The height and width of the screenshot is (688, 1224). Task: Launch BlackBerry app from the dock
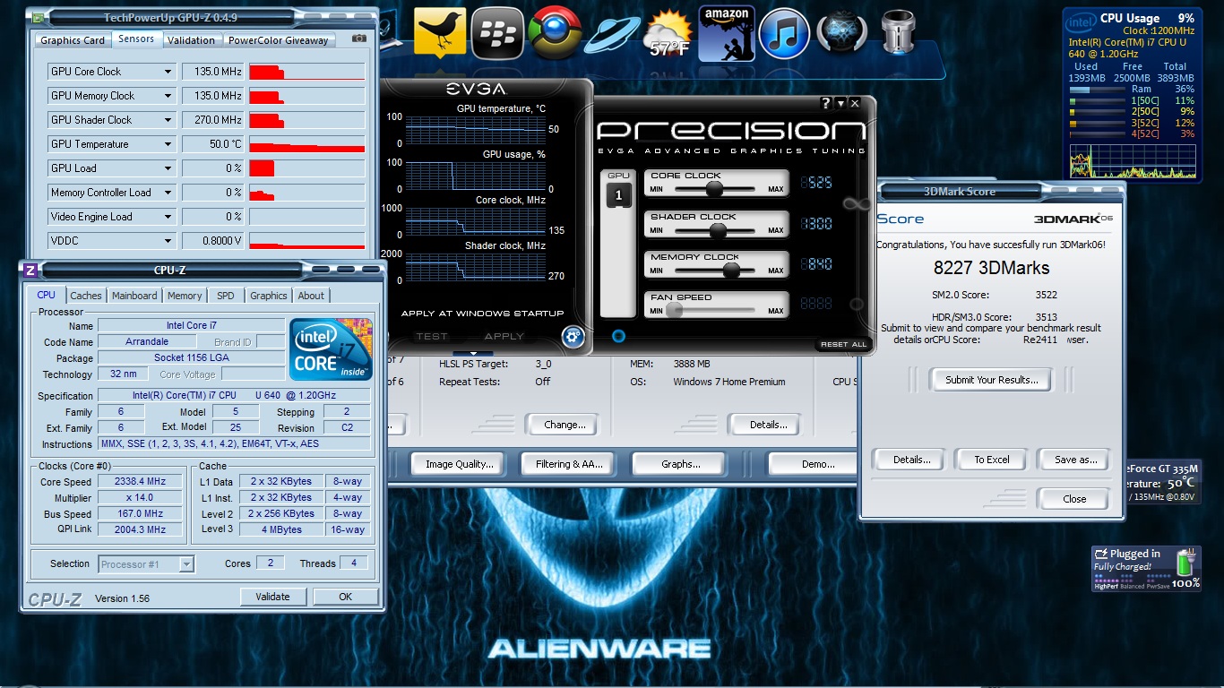496,33
